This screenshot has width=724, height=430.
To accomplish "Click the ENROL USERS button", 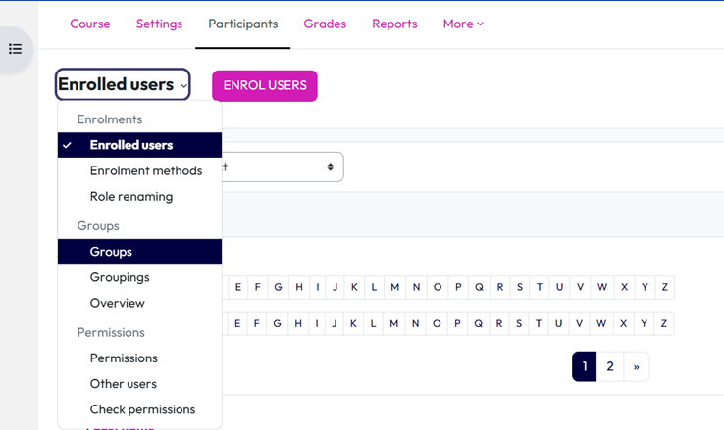I will [x=265, y=86].
